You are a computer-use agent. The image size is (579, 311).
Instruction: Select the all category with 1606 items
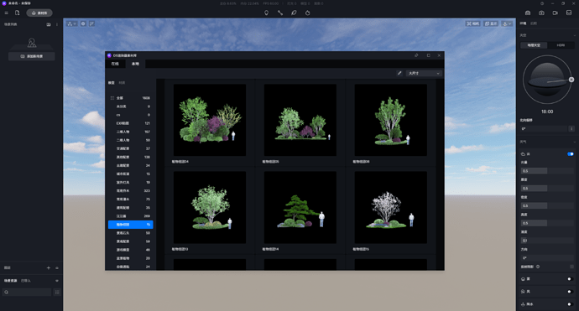[130, 98]
